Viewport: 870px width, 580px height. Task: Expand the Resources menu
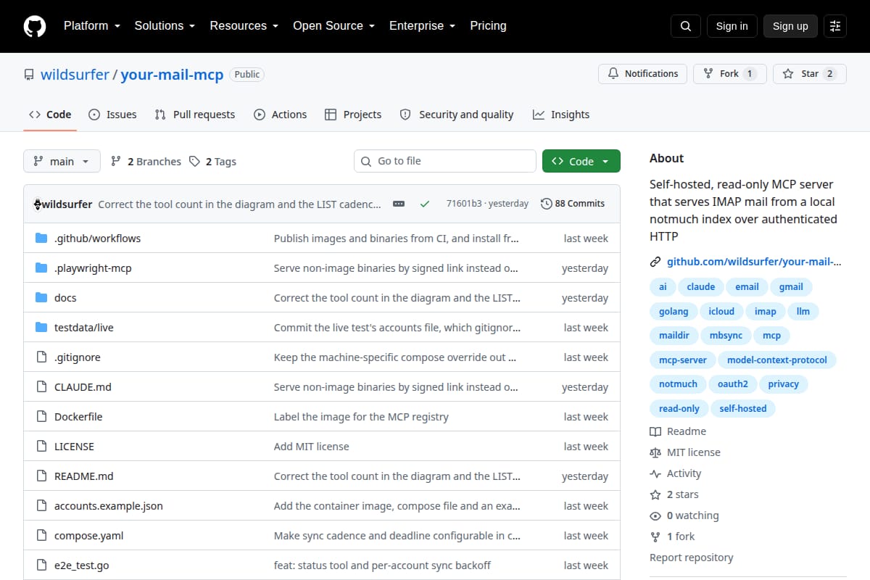coord(244,26)
